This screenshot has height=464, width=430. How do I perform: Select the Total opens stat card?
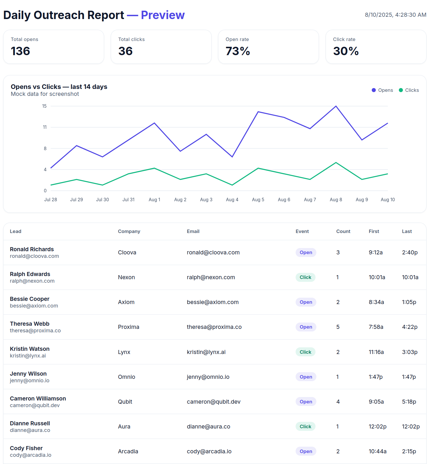click(x=54, y=47)
